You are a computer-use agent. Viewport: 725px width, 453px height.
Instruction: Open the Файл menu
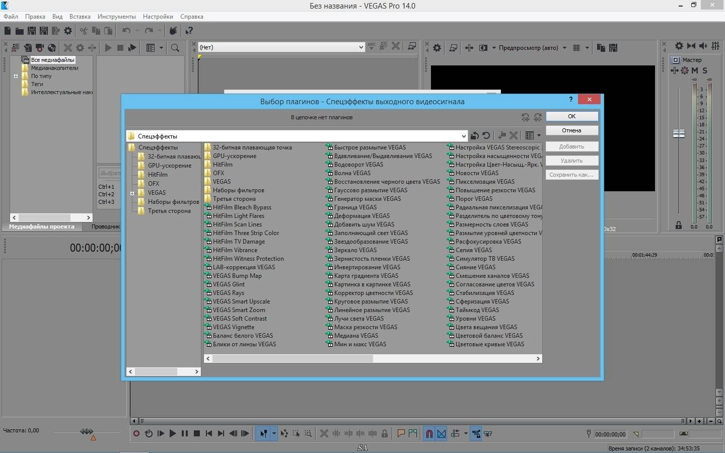[x=11, y=17]
